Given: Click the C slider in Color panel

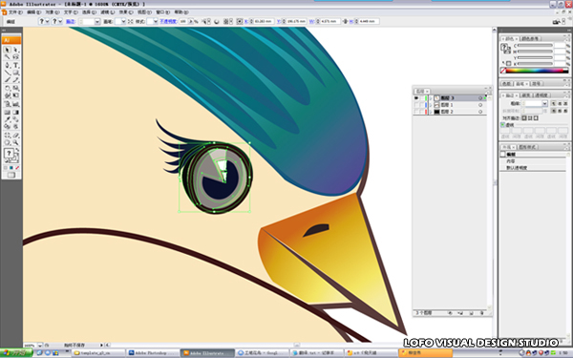Looking at the screenshot, I should [535, 45].
